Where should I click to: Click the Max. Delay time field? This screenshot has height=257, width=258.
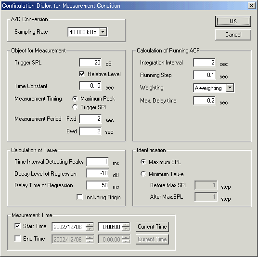pyautogui.click(x=205, y=101)
